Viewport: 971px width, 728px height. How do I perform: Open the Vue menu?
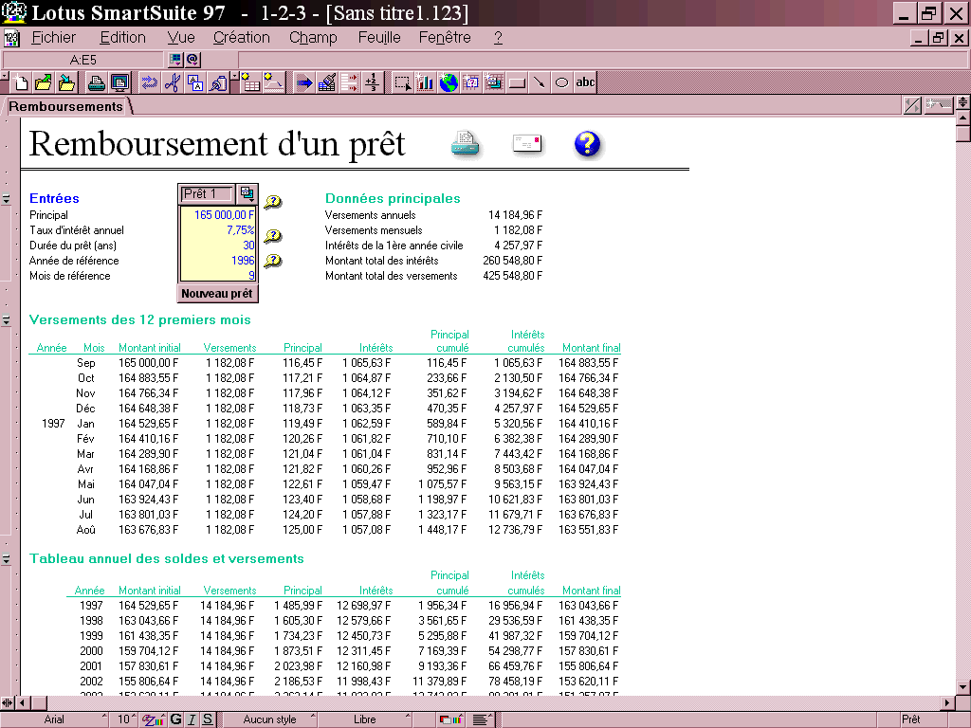[181, 38]
